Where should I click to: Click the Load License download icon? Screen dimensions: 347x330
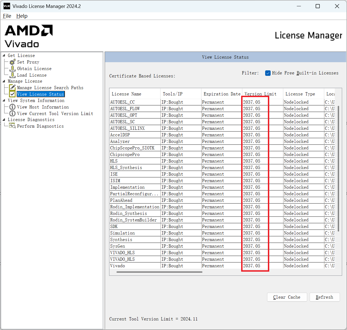click(13, 75)
